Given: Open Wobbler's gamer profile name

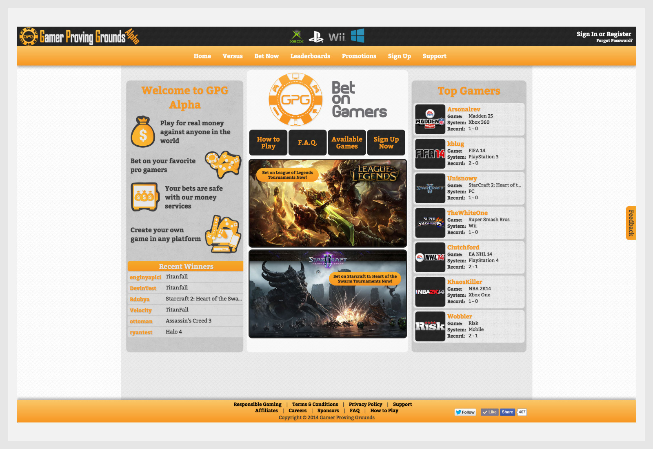Looking at the screenshot, I should [x=460, y=316].
